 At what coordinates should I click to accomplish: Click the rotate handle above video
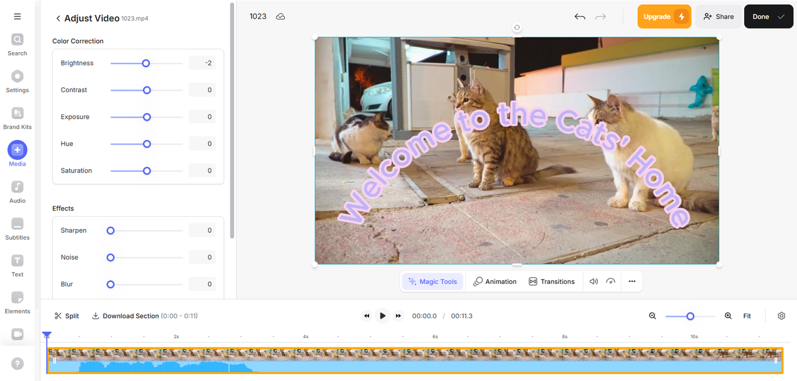pyautogui.click(x=517, y=27)
